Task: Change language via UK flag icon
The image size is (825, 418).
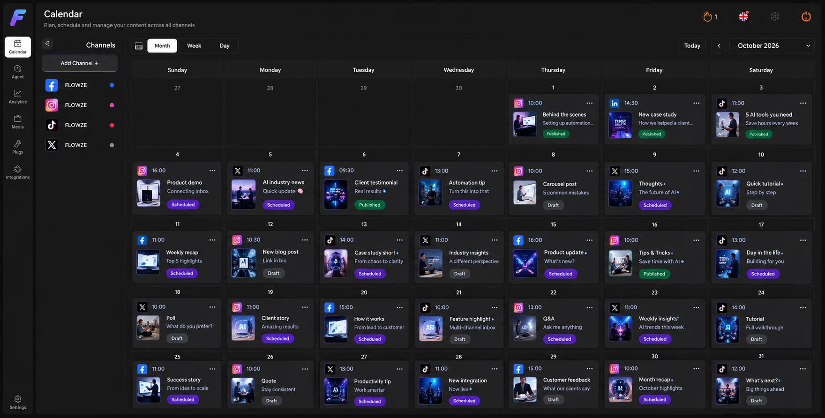Action: 743,16
